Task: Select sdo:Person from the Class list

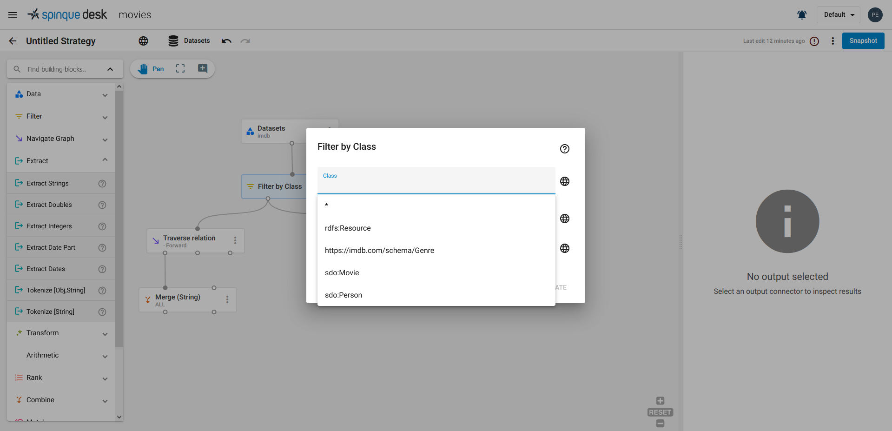Action: coord(436,295)
